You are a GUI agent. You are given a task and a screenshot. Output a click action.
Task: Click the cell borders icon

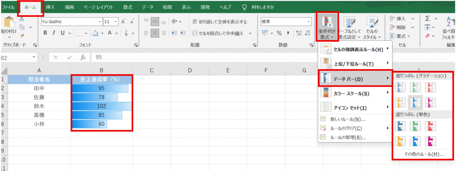pos(79,33)
